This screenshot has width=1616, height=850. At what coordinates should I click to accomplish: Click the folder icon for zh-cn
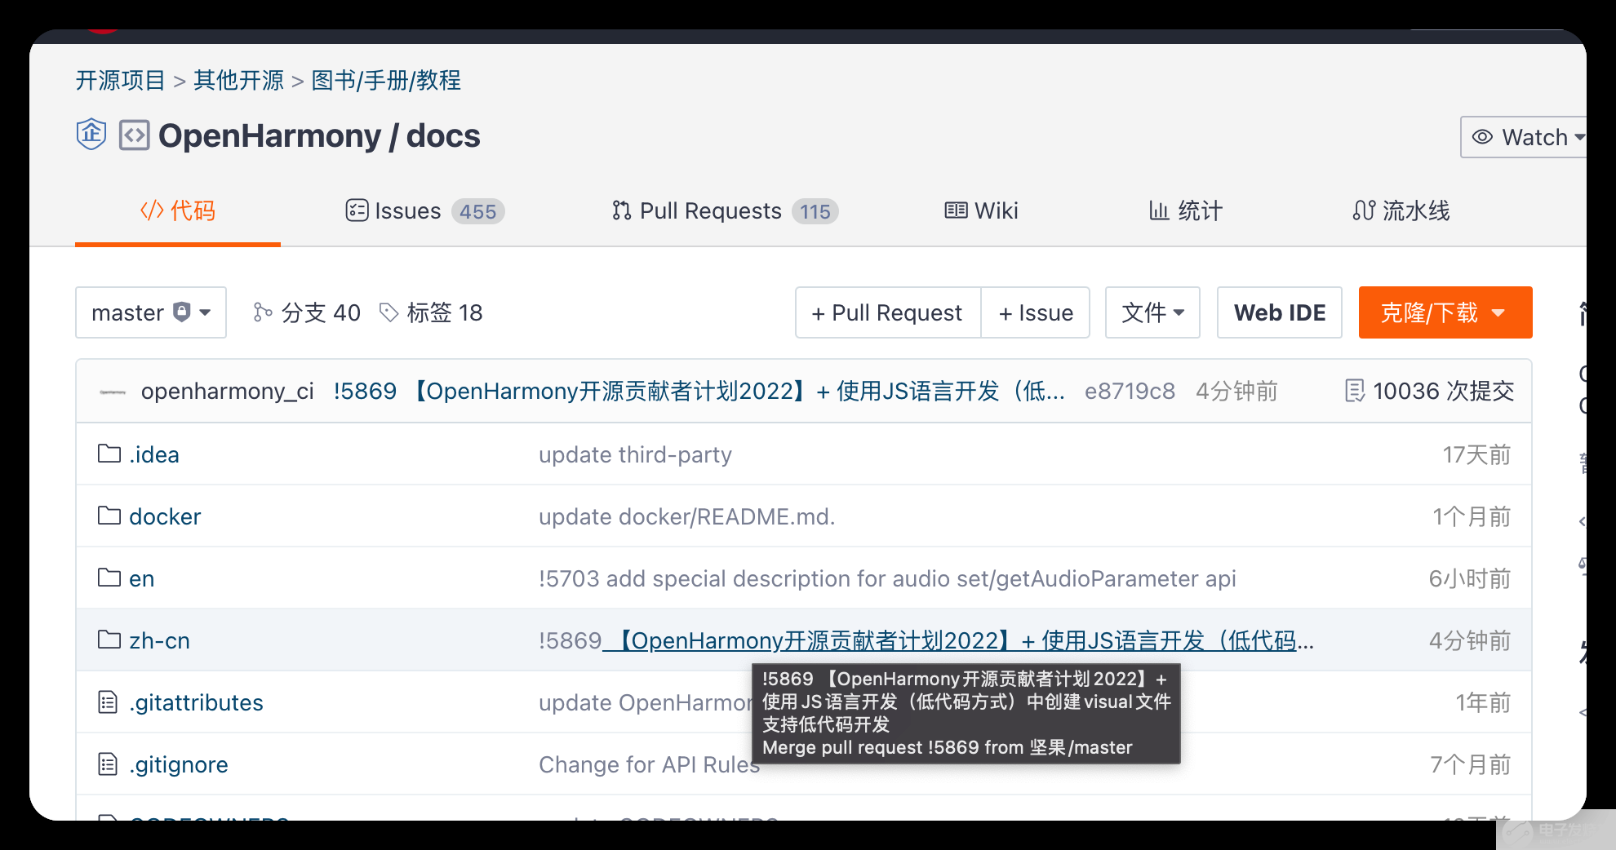109,640
